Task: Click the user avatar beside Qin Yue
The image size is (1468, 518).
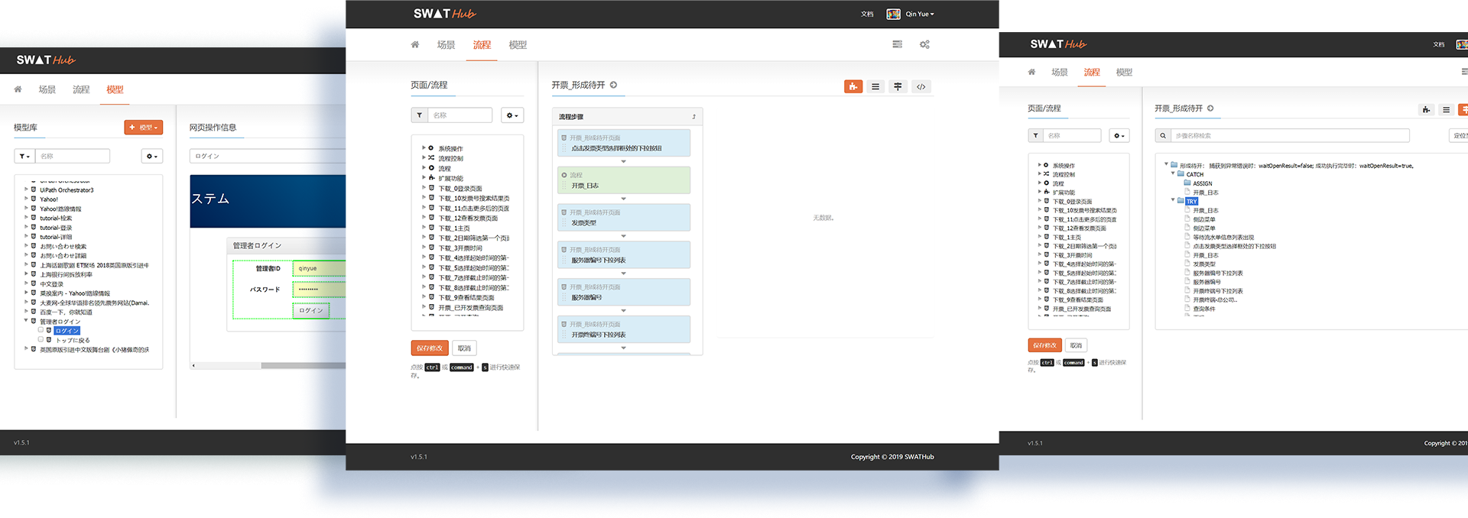Action: pos(893,14)
